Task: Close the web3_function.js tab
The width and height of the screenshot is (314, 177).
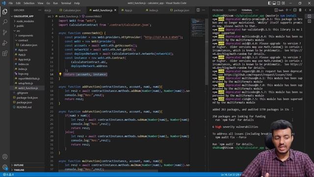Action: point(115,10)
